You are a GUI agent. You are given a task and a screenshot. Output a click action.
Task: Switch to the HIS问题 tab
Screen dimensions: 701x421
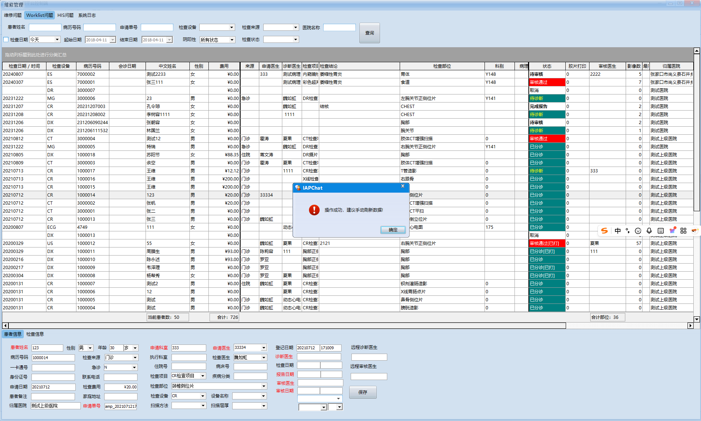click(x=65, y=15)
